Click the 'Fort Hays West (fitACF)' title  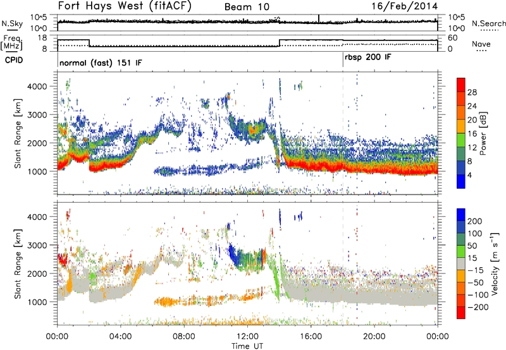(125, 6)
